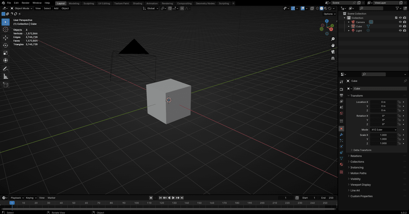
Task: Open the XYZ Euler rotation mode dropdown
Action: point(384,130)
